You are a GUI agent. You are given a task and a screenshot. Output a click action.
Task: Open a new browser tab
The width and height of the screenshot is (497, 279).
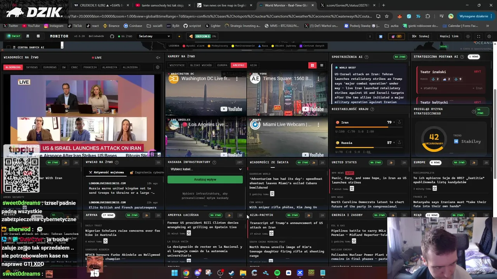pyautogui.click(x=384, y=5)
